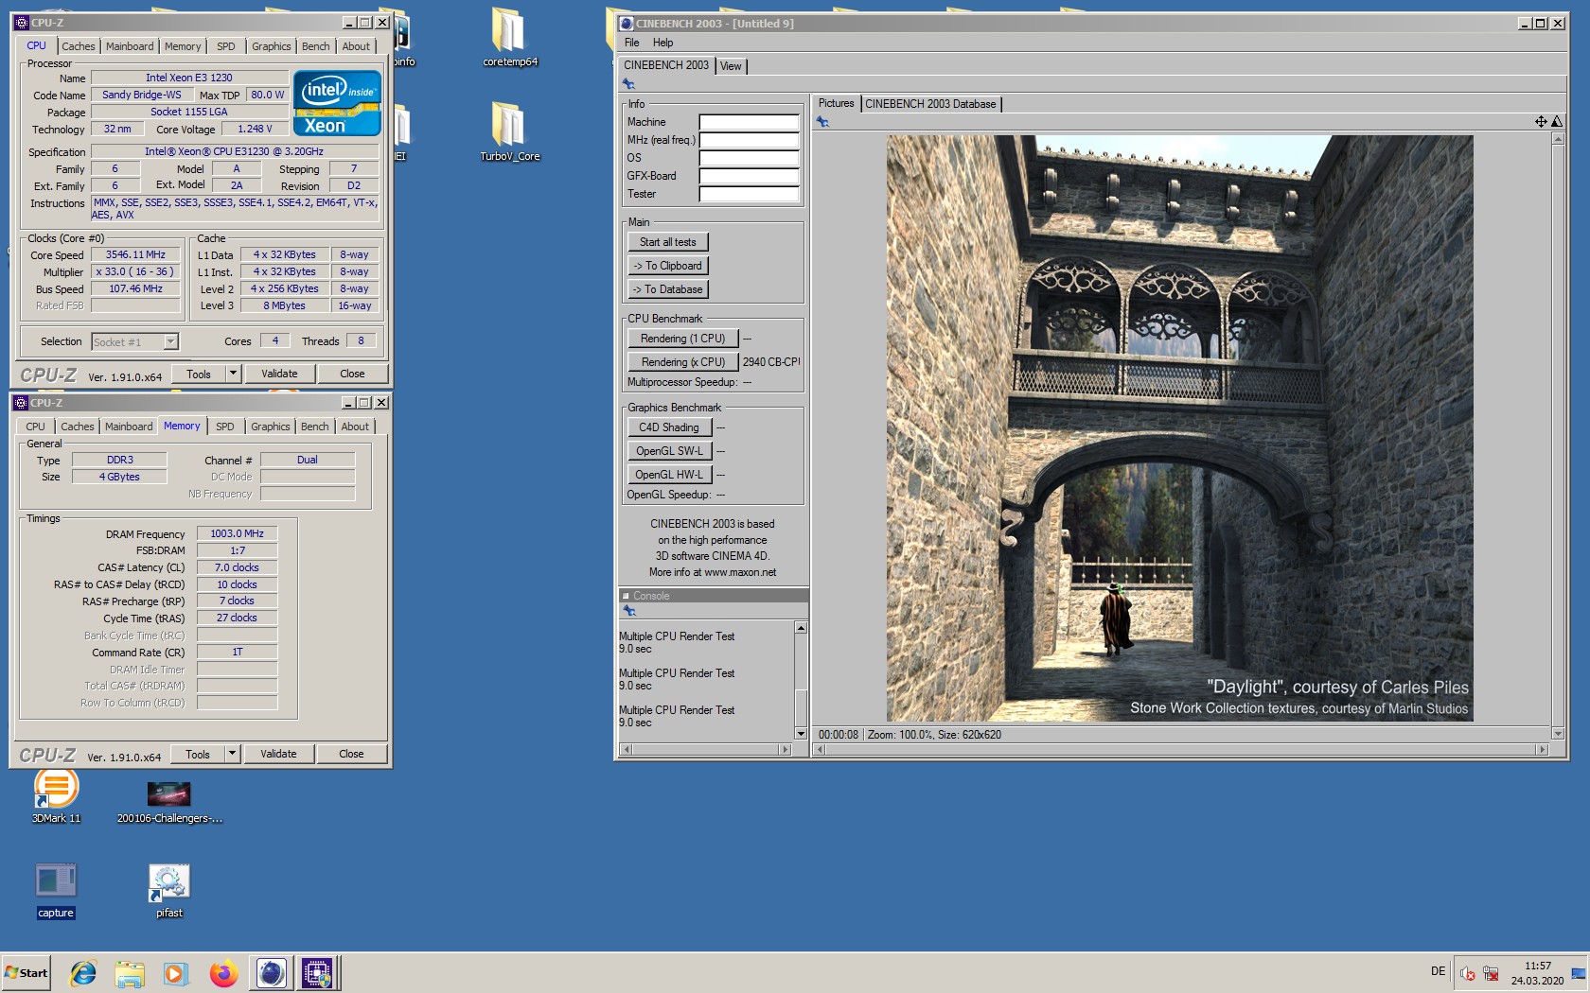Screen dimensions: 1590x993
Task: Click the To Clipboard button
Action: pyautogui.click(x=668, y=266)
